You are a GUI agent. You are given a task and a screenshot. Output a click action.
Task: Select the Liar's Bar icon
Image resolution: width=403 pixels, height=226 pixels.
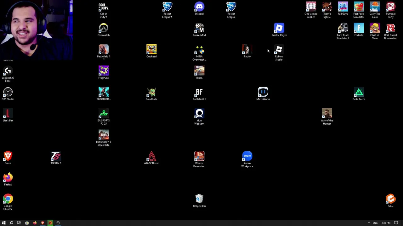[x=8, y=115]
